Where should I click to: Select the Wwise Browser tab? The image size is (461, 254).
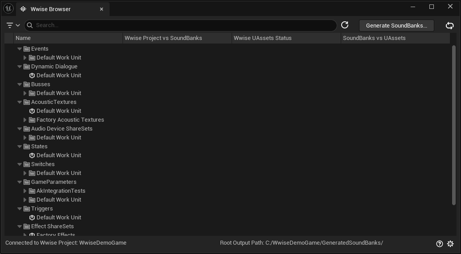pyautogui.click(x=63, y=9)
